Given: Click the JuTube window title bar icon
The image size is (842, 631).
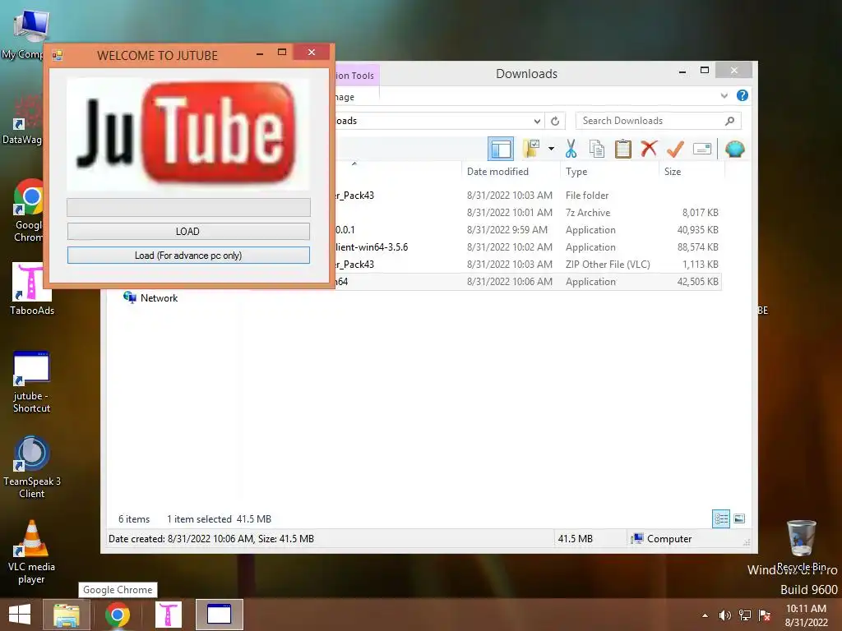Looking at the screenshot, I should pyautogui.click(x=58, y=55).
